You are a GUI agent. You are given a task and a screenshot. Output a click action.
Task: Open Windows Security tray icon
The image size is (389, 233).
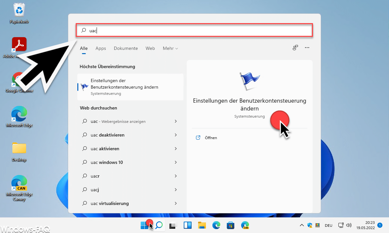(310, 225)
